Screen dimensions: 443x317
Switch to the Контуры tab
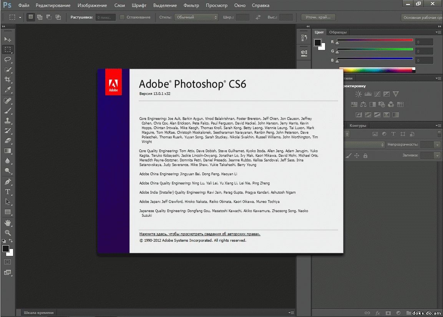tap(358, 125)
